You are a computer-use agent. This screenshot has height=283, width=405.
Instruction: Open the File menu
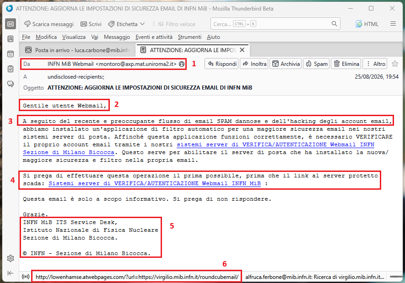pyautogui.click(x=26, y=37)
